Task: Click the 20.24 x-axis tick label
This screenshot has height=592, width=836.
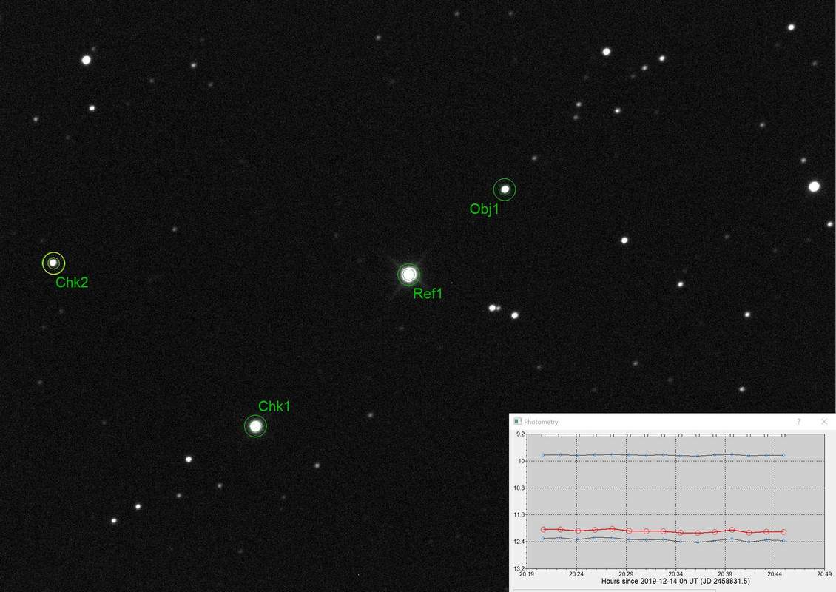Action: click(576, 574)
